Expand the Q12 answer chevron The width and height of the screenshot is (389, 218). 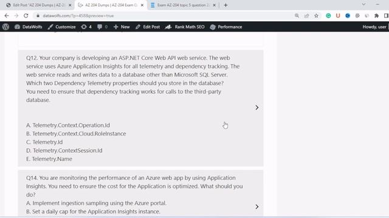click(256, 108)
